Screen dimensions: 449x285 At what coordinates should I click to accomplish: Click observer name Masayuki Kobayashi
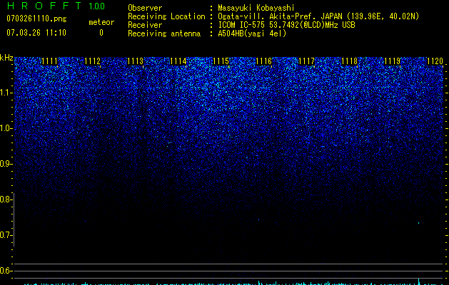click(256, 8)
